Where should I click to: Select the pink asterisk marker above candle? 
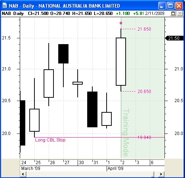pos(121,23)
